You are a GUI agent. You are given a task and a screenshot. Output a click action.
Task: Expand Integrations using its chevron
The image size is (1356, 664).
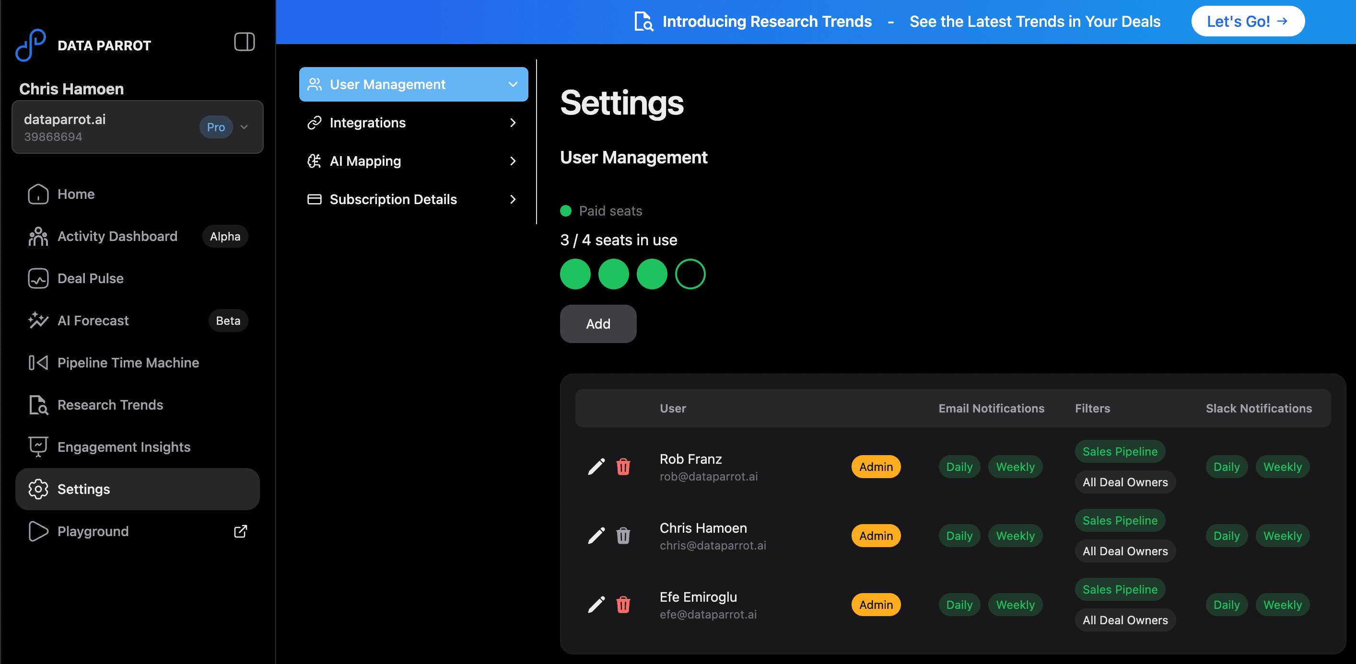513,123
